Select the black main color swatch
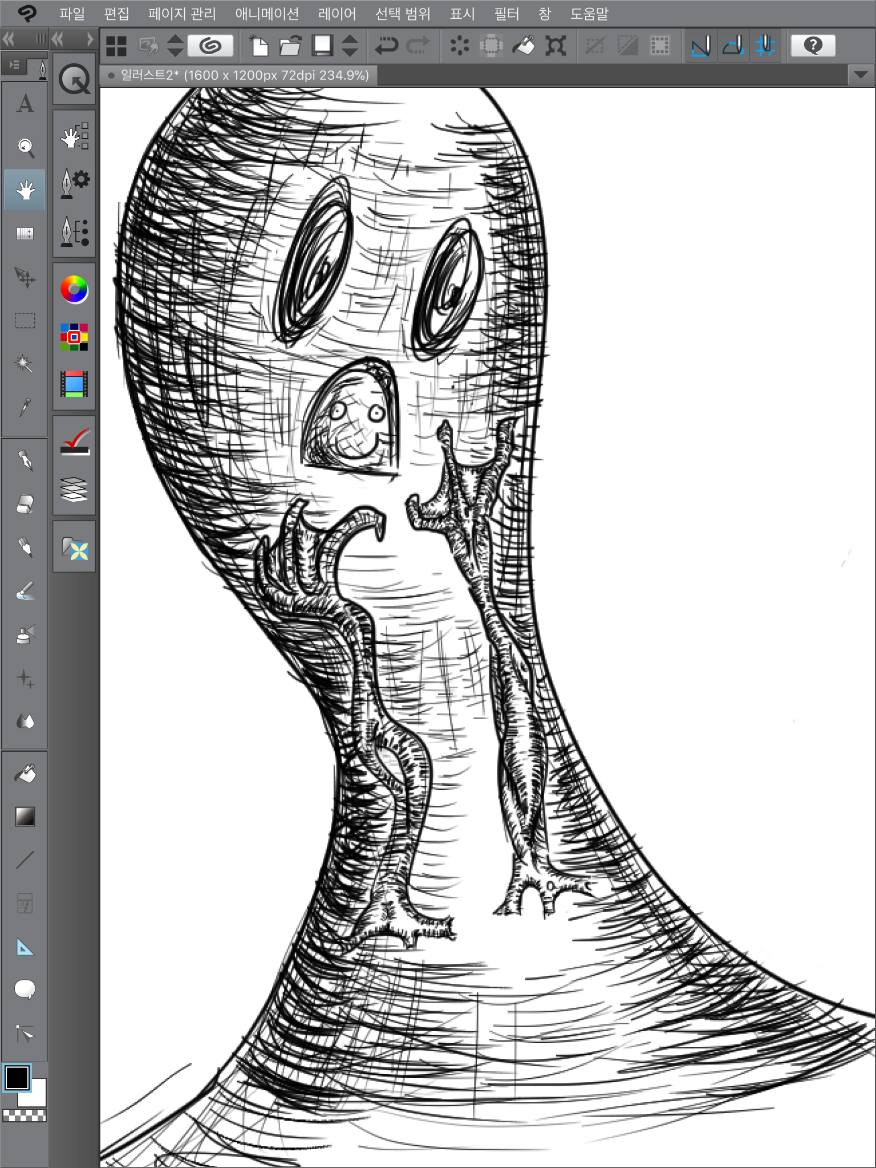The height and width of the screenshot is (1168, 876). coord(17,1077)
